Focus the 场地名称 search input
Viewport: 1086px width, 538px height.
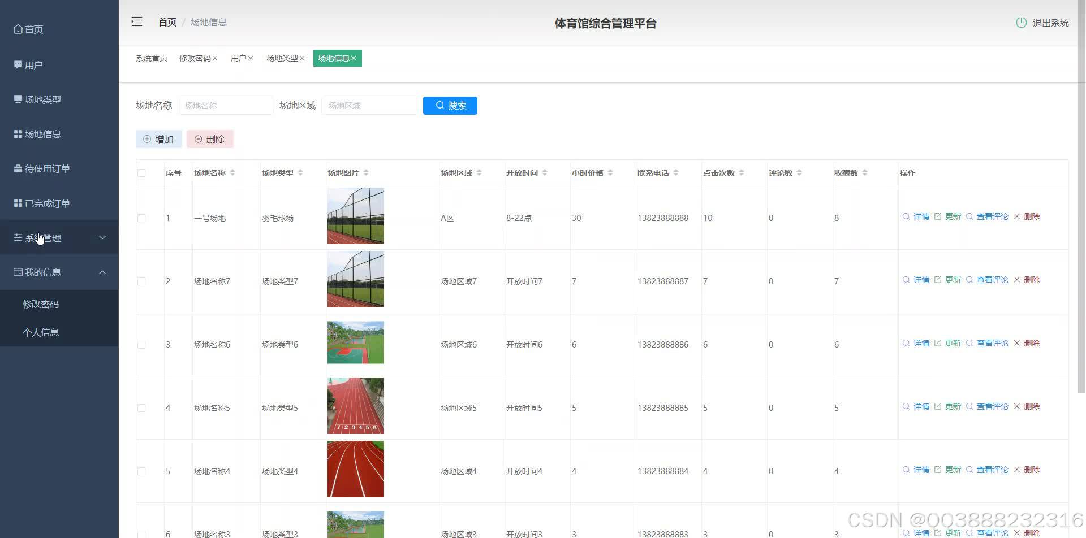coord(226,106)
